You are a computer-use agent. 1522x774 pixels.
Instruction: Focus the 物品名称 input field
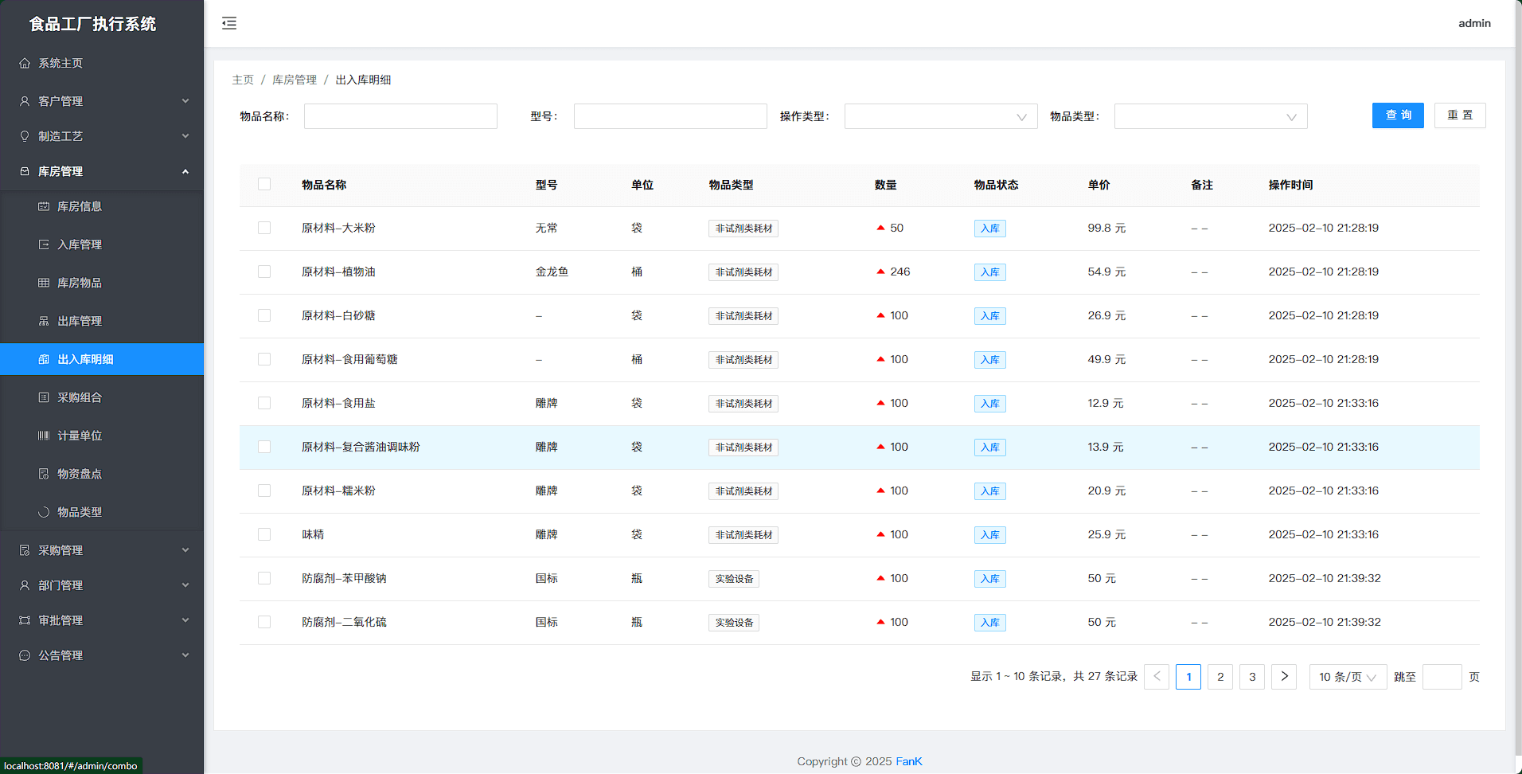click(x=400, y=116)
